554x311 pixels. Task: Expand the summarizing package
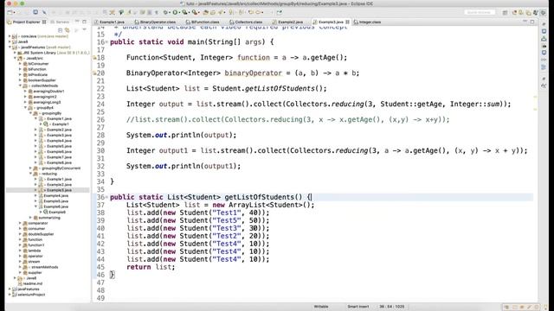click(x=31, y=218)
